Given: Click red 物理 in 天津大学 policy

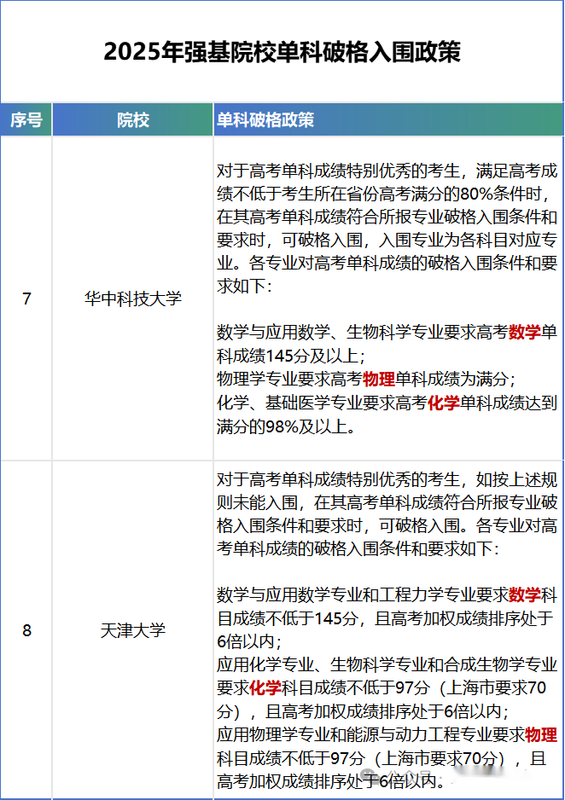Looking at the screenshot, I should coord(541,734).
